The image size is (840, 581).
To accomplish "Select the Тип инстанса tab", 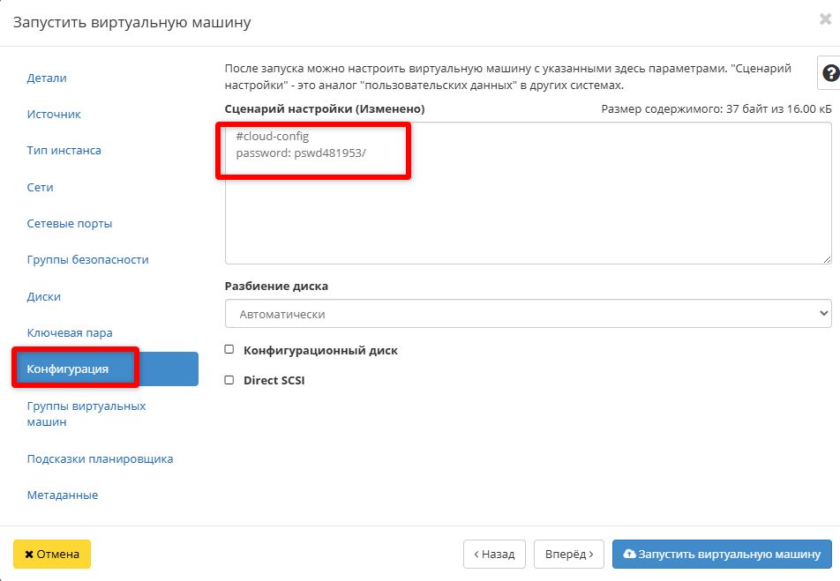I will point(64,150).
